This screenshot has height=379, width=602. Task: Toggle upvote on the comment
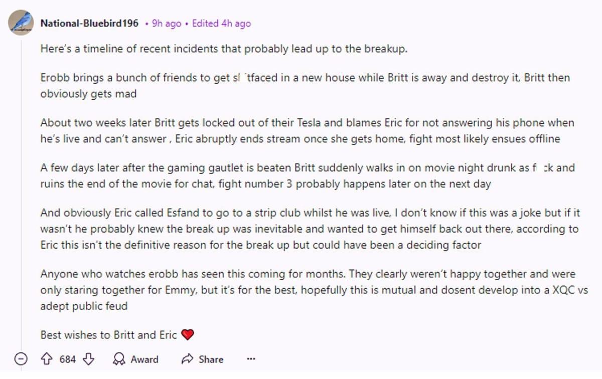coord(48,359)
